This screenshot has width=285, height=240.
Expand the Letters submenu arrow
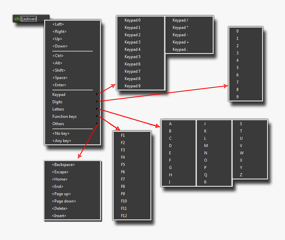point(97,109)
